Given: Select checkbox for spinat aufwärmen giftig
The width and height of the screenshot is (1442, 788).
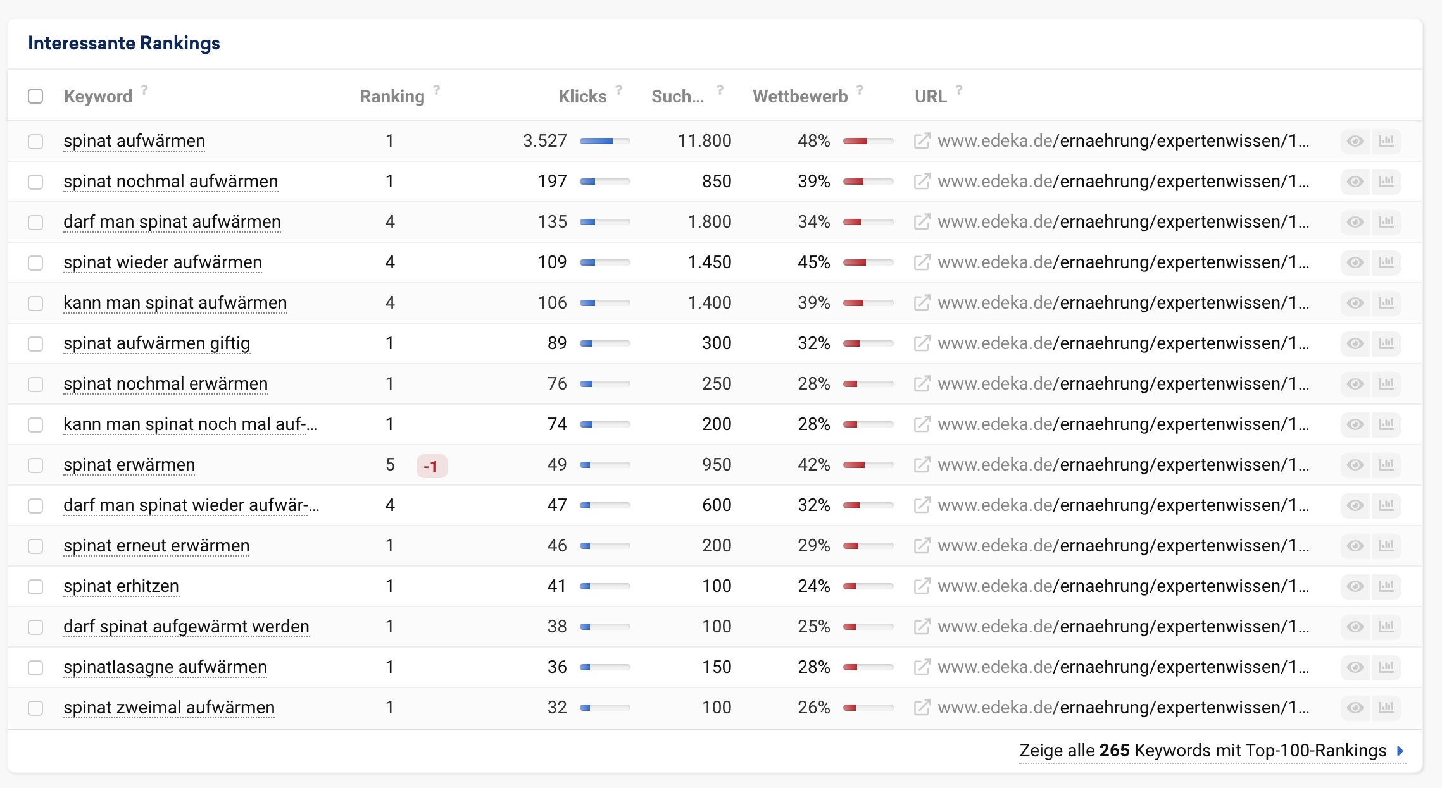Looking at the screenshot, I should [x=35, y=343].
